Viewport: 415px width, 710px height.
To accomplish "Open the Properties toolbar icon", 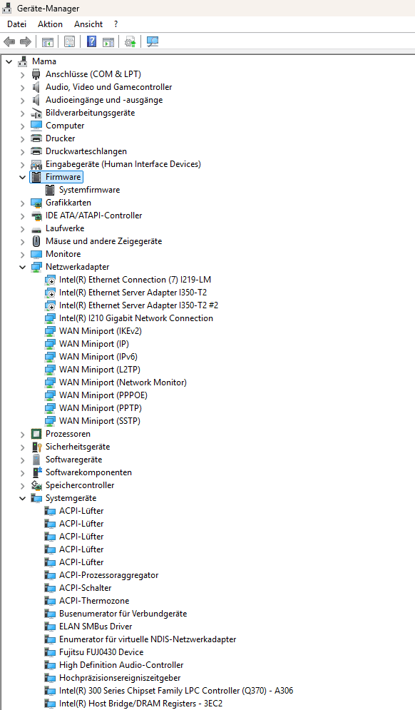I will coord(70,42).
